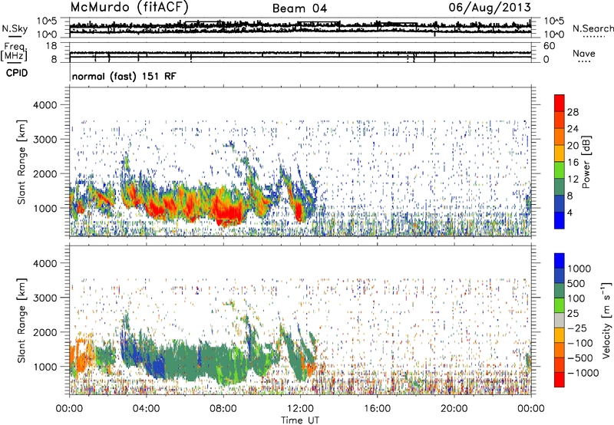
Task: Pick Velocity colorbar dark green segment, 100 to 500
Action: pos(560,291)
